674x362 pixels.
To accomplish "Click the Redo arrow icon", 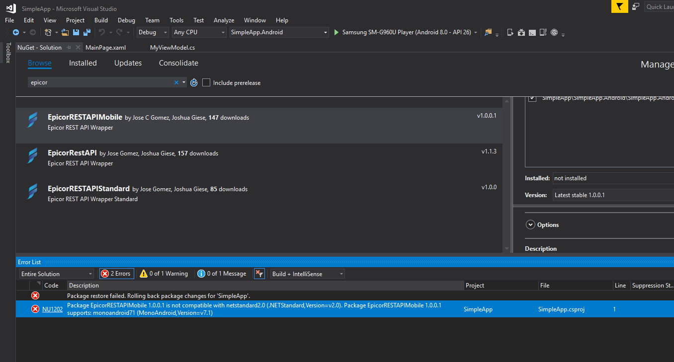I will click(119, 32).
